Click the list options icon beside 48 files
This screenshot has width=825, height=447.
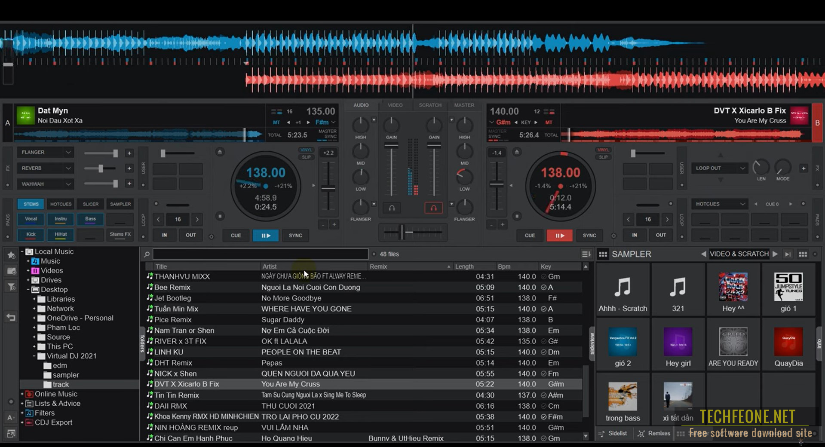(x=586, y=254)
